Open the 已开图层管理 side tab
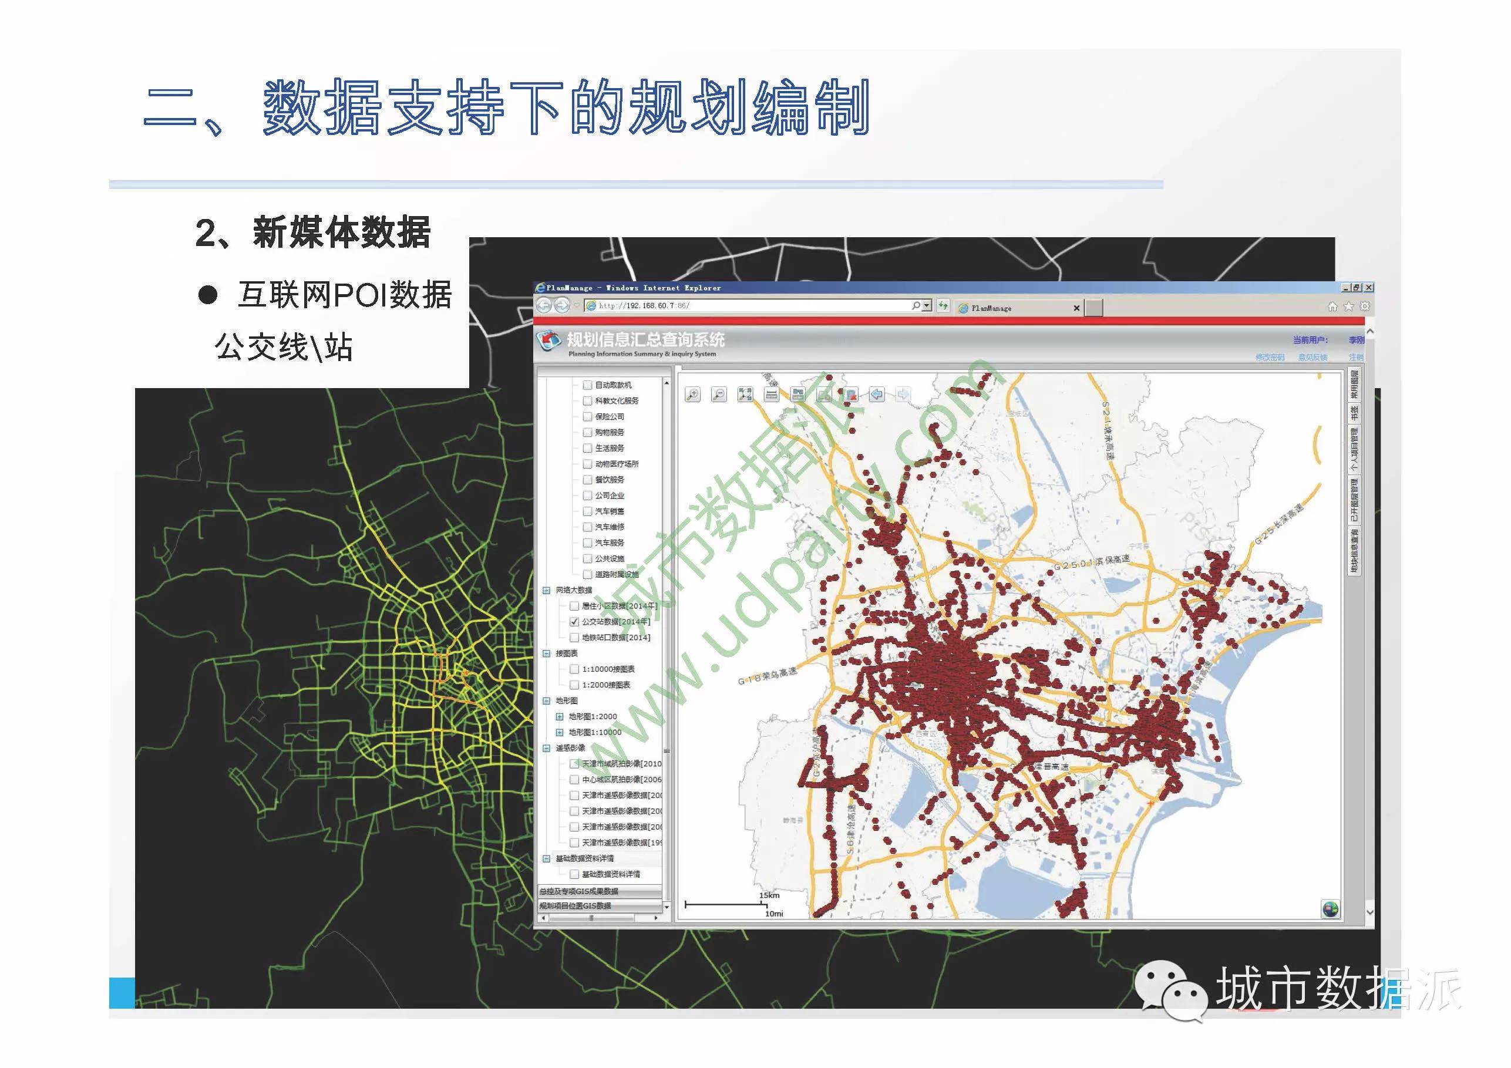The image size is (1511, 1068). 1354,500
